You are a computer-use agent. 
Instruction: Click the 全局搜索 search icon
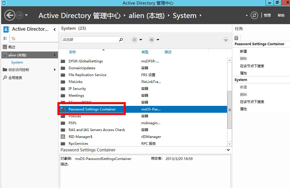coord(5,78)
